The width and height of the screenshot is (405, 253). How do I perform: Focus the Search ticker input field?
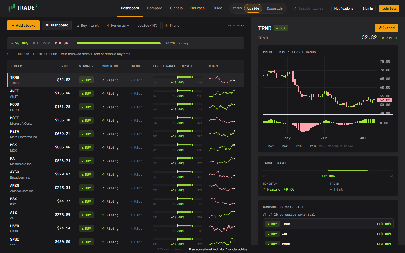[309, 8]
